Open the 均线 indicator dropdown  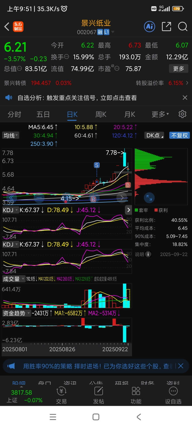(x=11, y=135)
